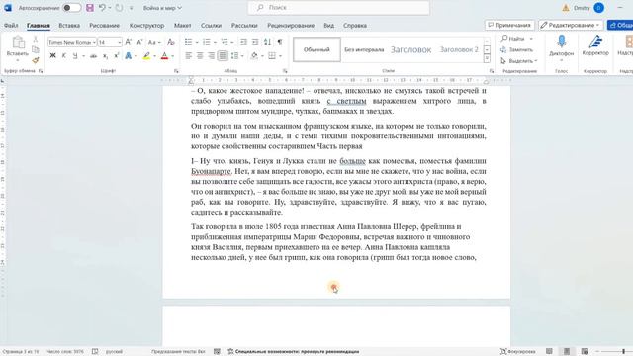Save the document using the floppy icon
The width and height of the screenshot is (633, 356).
pyautogui.click(x=90, y=8)
